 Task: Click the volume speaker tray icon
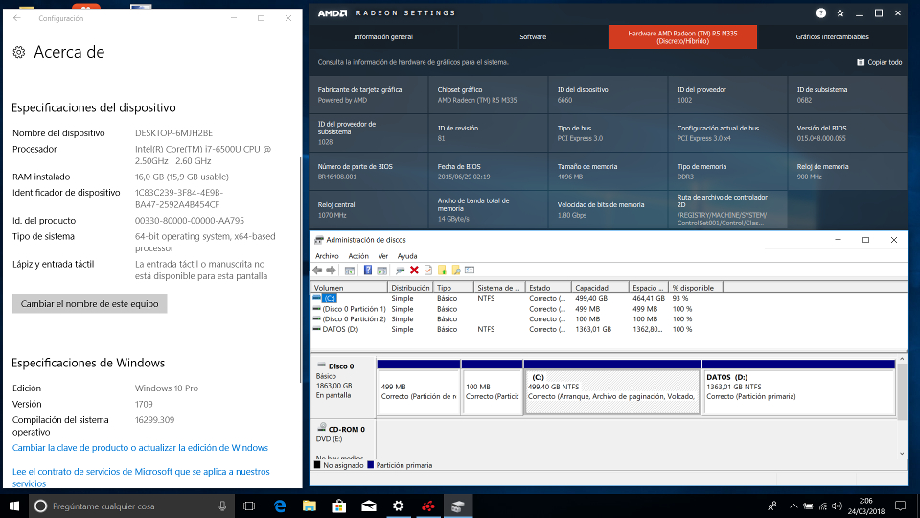pyautogui.click(x=838, y=506)
